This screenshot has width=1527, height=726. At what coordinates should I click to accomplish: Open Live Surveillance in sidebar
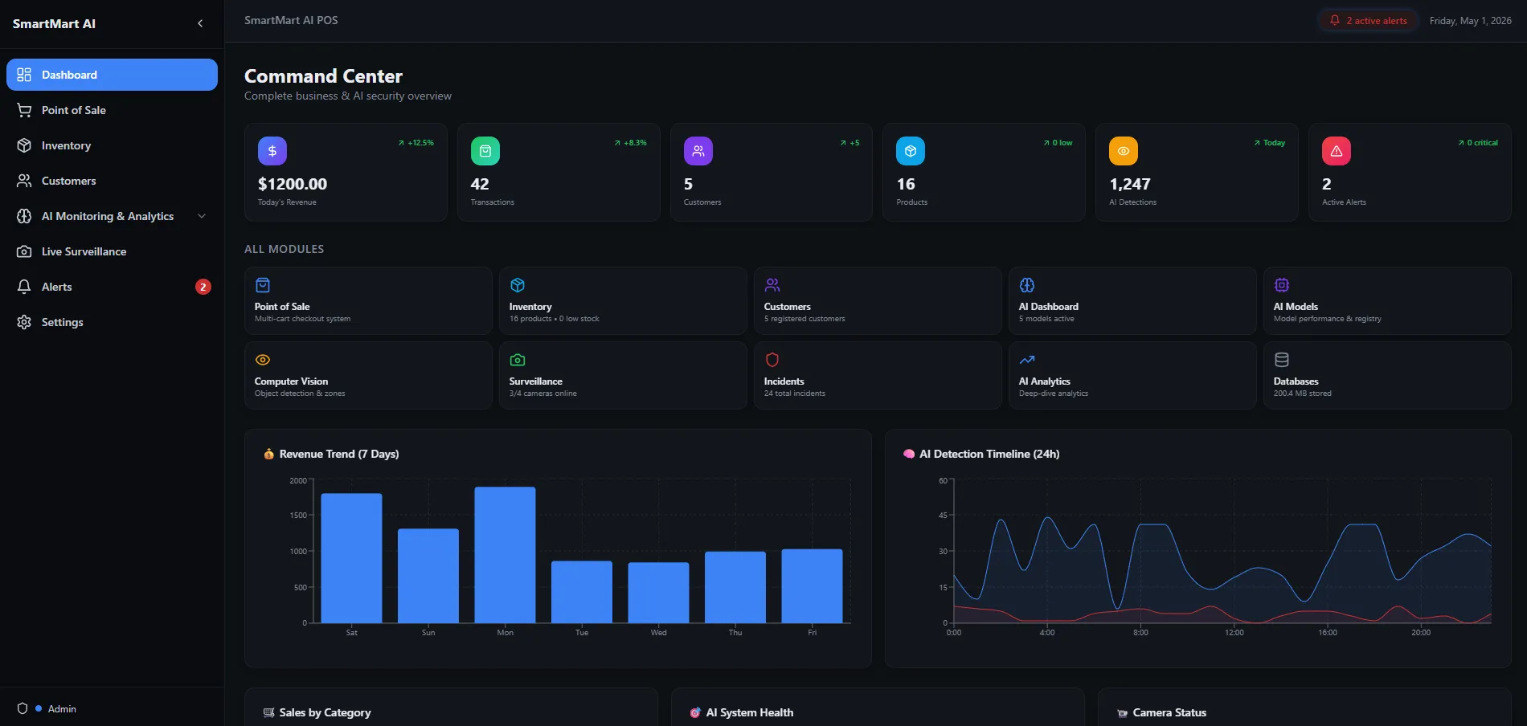pos(112,251)
